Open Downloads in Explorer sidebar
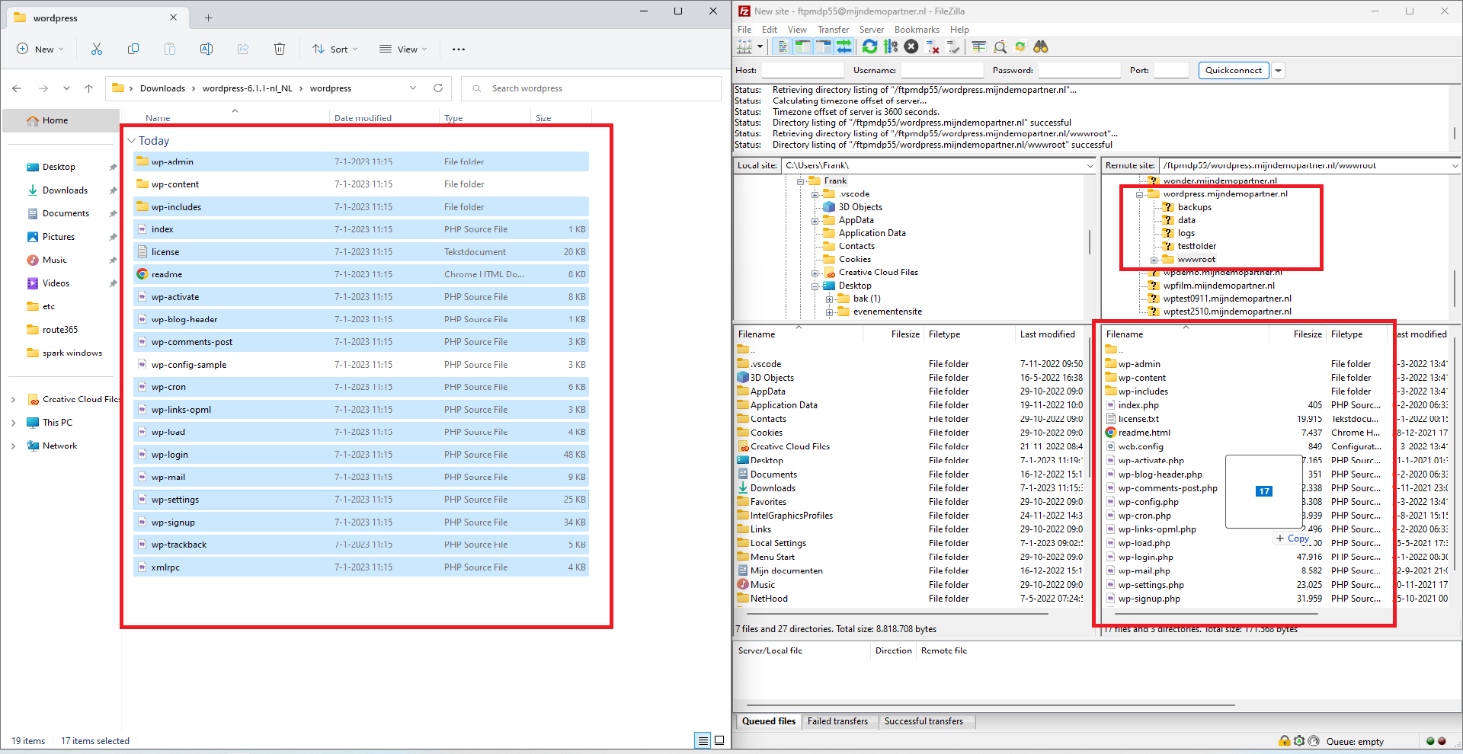1463x754 pixels. 65,190
